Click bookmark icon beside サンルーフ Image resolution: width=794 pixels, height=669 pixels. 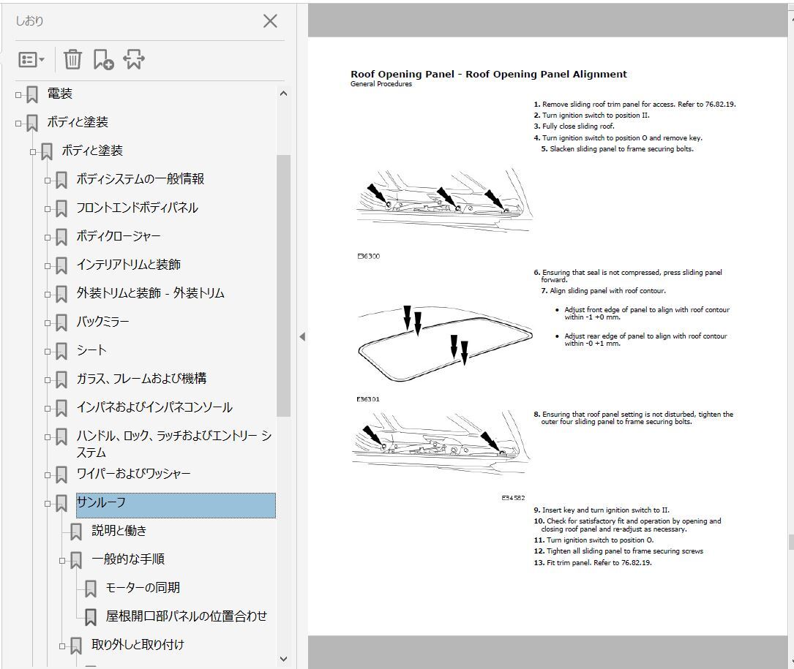coord(61,504)
